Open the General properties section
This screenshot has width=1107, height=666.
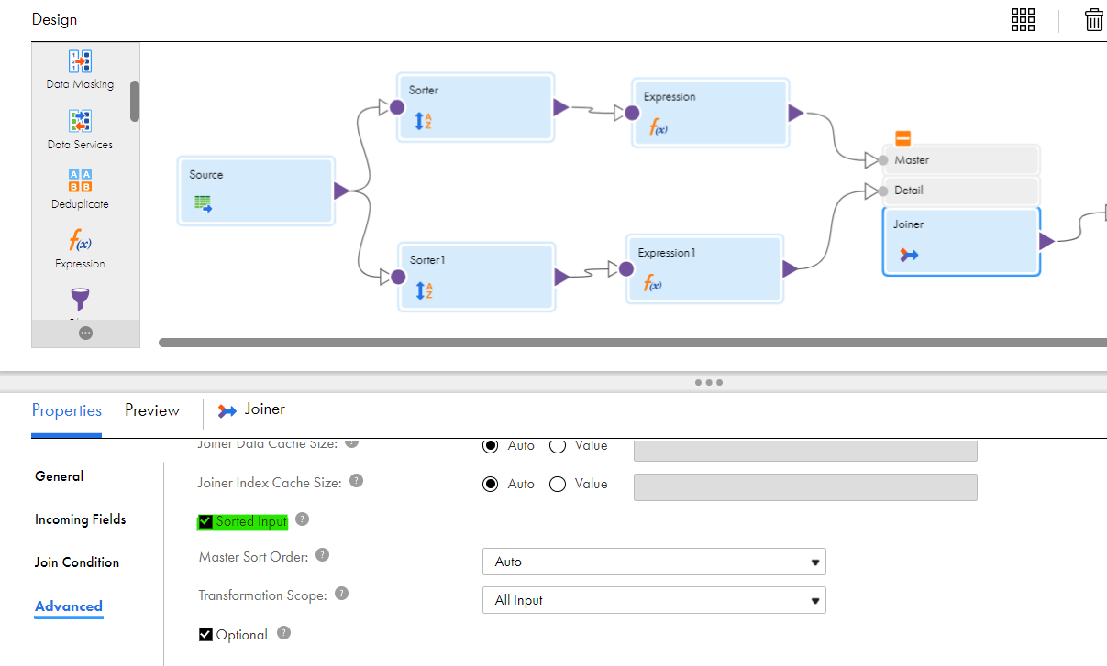pyautogui.click(x=60, y=476)
